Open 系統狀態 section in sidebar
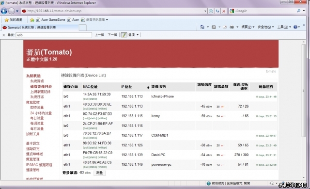 tap(33, 76)
